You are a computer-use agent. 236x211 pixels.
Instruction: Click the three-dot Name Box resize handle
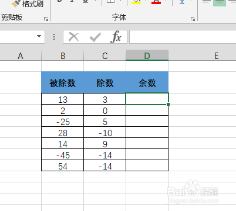click(54, 37)
